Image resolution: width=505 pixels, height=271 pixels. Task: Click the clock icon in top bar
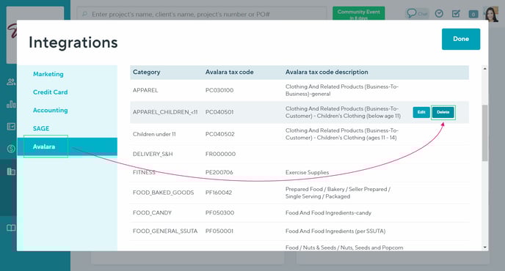[439, 13]
